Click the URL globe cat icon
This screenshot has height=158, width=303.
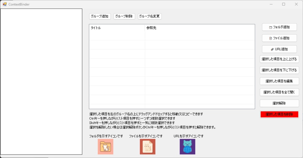point(187,146)
